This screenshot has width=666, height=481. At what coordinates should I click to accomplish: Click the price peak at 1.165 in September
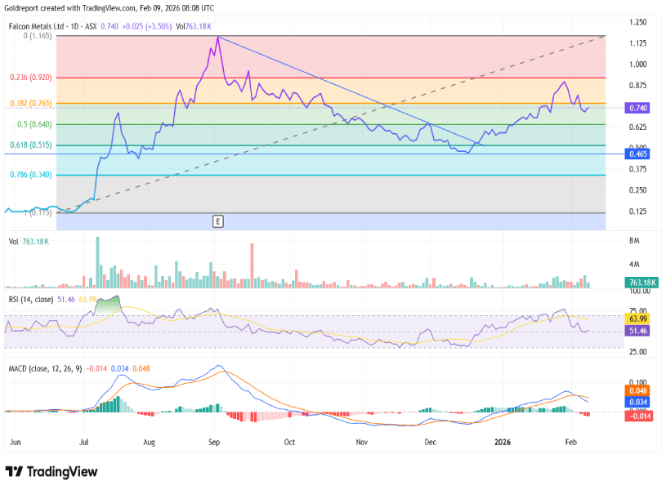[217, 37]
